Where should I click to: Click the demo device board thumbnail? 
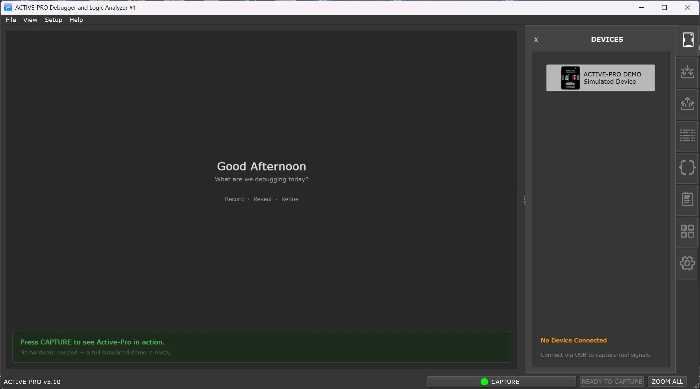[x=570, y=78]
